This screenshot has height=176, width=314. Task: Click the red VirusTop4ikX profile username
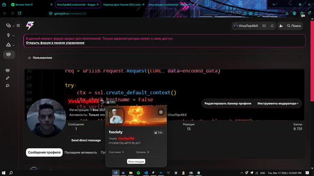(x=84, y=101)
